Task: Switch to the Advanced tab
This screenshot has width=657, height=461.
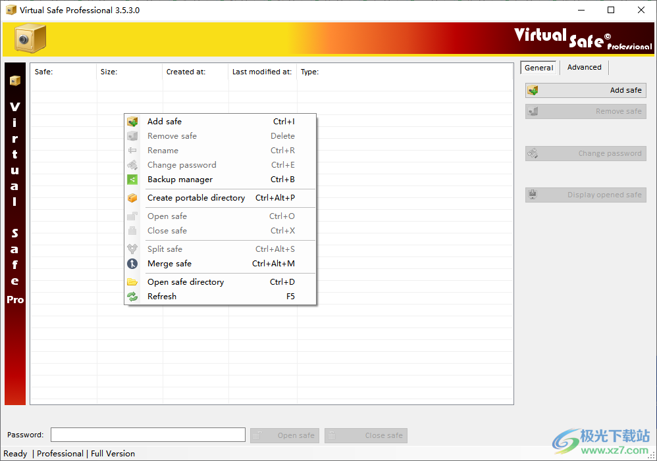Action: click(584, 68)
